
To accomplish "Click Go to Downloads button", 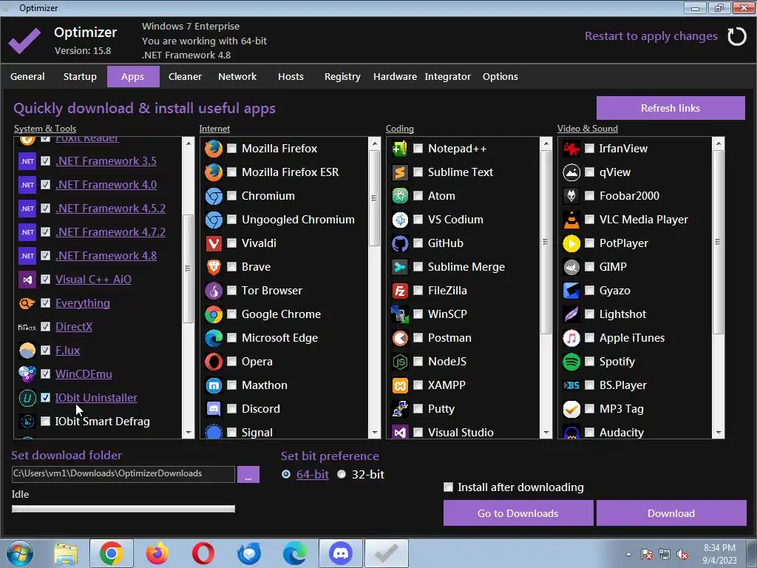I will point(518,513).
